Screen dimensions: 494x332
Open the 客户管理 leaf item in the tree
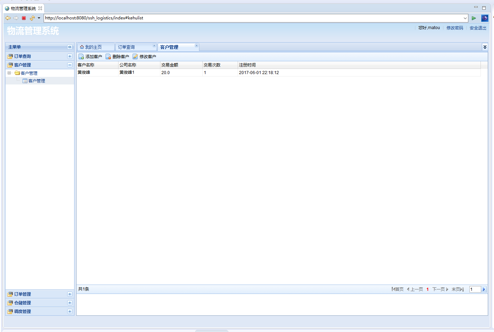coord(37,81)
